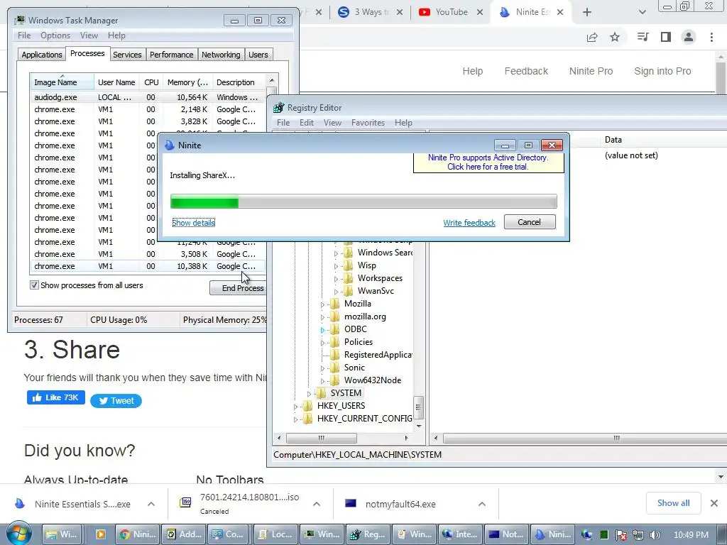Screen dimensions: 727x545
Task: Expand the ODBC registry key
Action: click(x=323, y=330)
